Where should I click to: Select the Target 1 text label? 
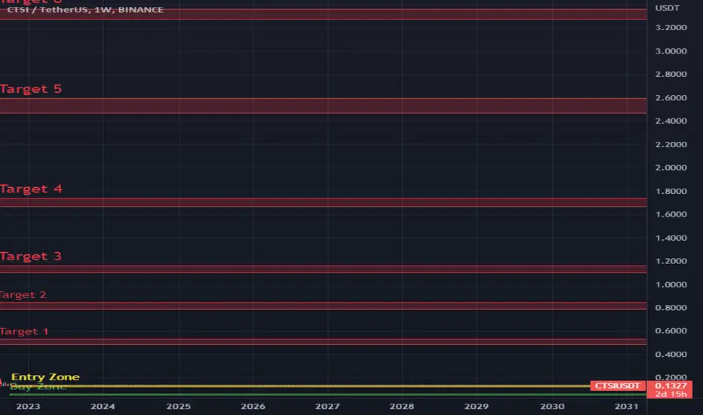24,331
